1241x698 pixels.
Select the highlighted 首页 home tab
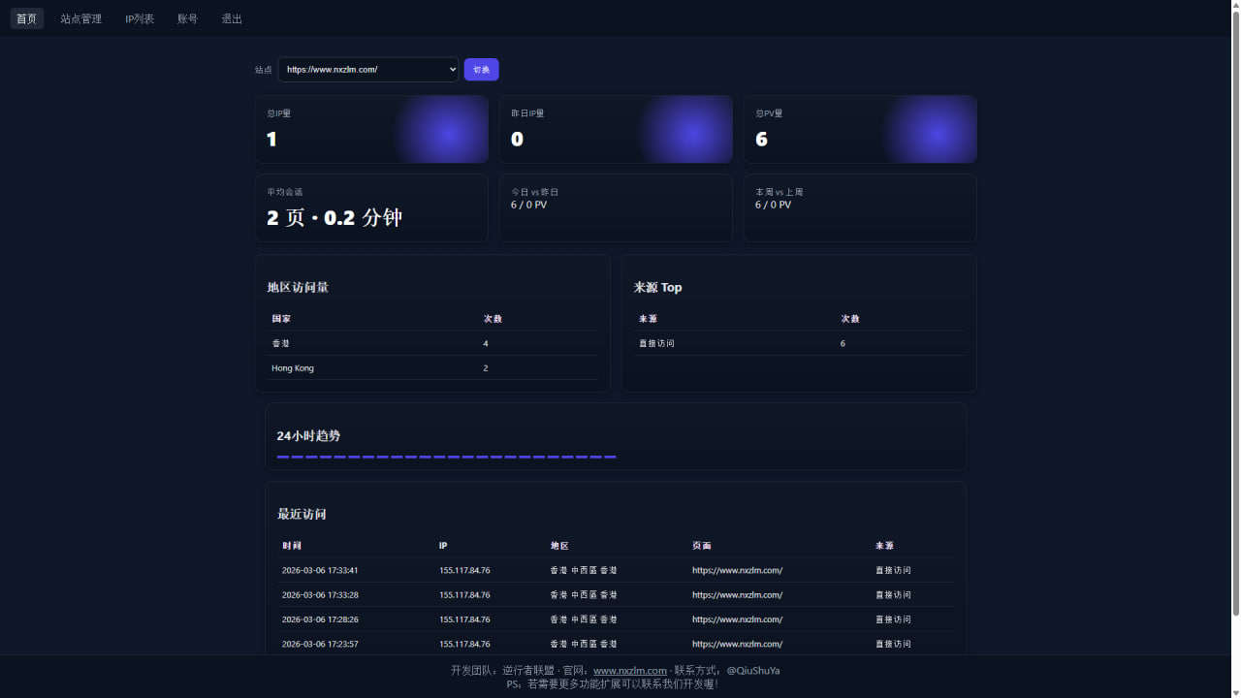[x=26, y=17]
